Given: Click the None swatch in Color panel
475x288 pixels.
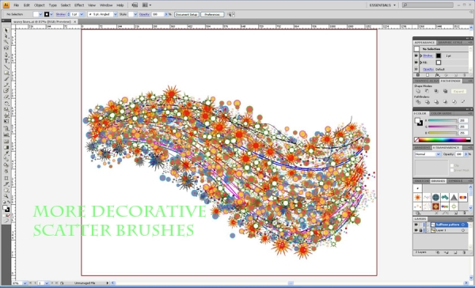Looking at the screenshot, I should click(417, 140).
